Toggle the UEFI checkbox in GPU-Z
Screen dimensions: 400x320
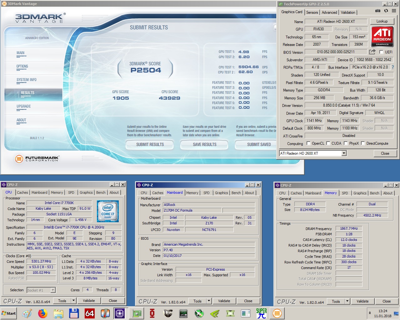pos(381,52)
